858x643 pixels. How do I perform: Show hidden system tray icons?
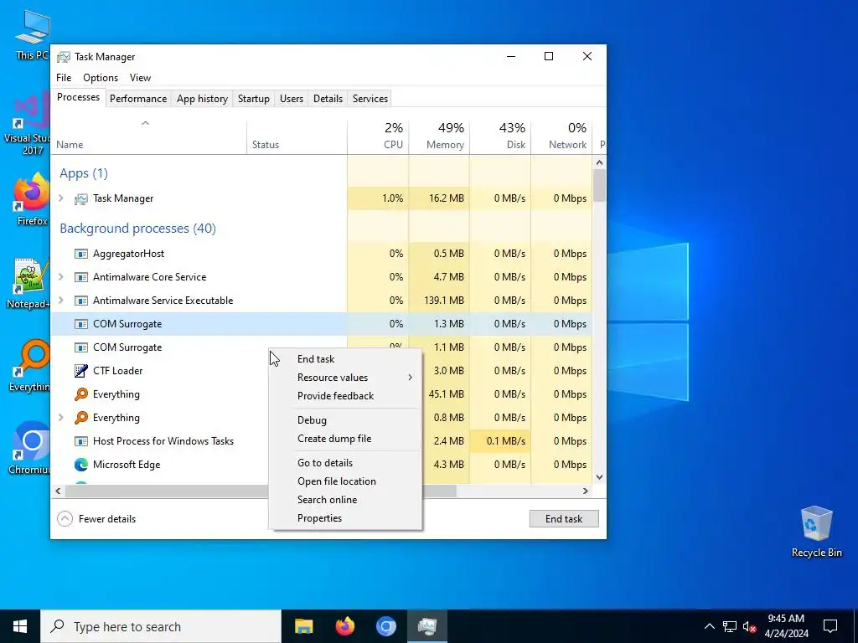click(x=709, y=626)
